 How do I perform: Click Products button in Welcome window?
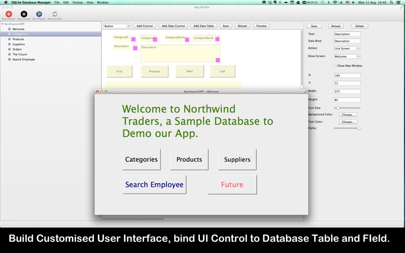[189, 159]
